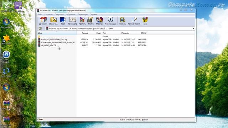Click the go-up-one-level button beside address bar
This screenshot has height=128, width=228.
click(x=40, y=28)
